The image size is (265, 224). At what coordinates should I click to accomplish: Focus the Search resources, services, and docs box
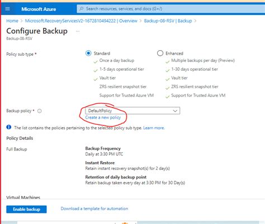point(171,9)
